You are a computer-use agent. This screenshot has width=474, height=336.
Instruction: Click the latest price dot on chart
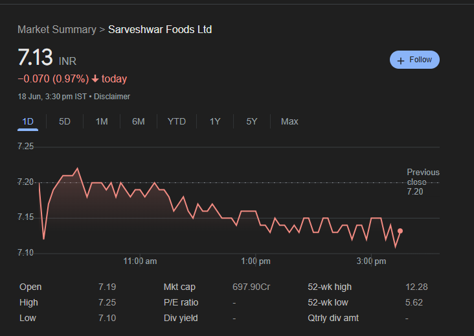click(400, 231)
